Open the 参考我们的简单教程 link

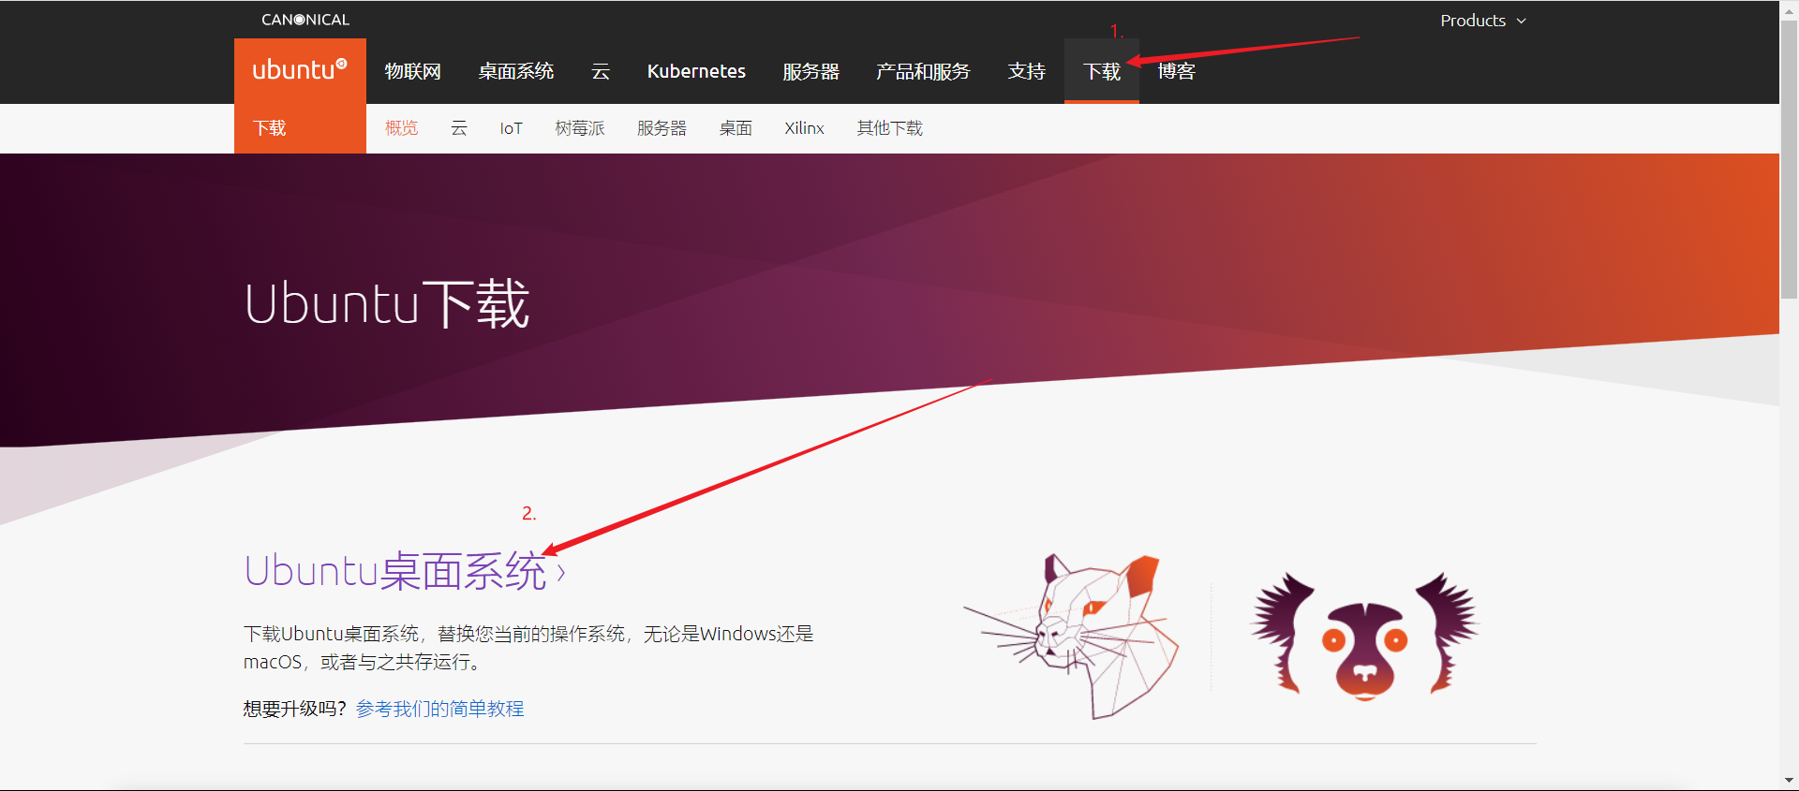[x=439, y=709]
